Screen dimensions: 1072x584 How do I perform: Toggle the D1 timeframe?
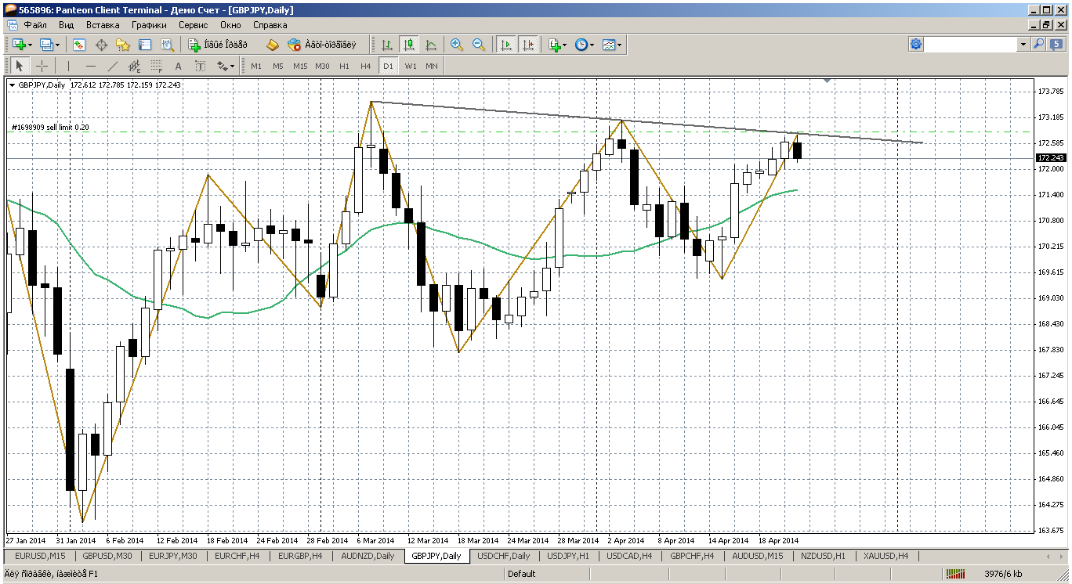(388, 66)
